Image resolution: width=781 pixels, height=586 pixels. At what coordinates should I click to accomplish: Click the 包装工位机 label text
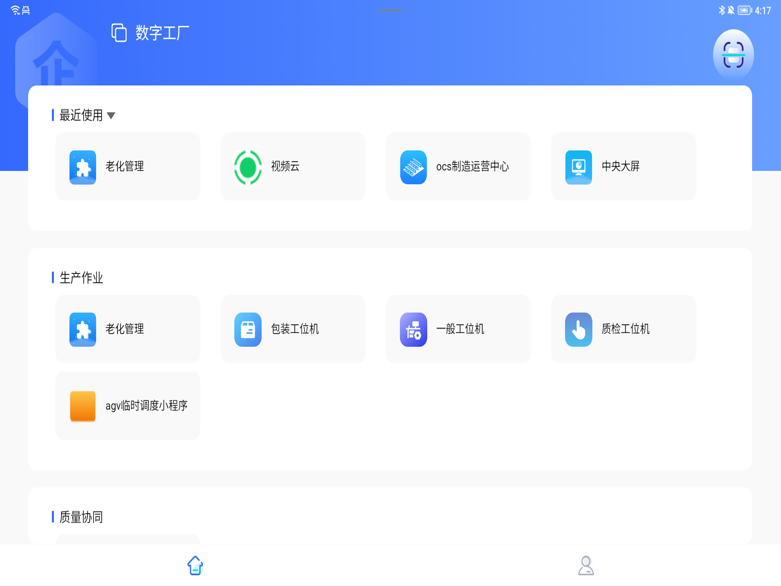[295, 329]
